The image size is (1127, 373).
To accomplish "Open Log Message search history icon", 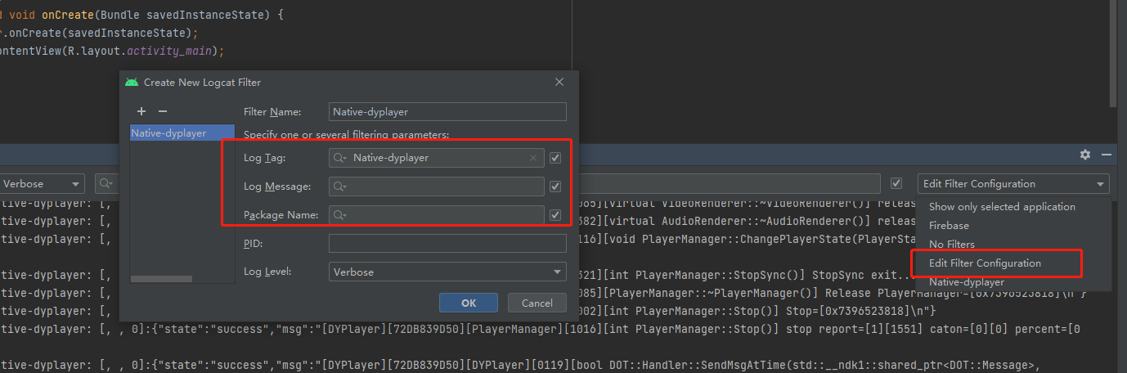I will 340,186.
